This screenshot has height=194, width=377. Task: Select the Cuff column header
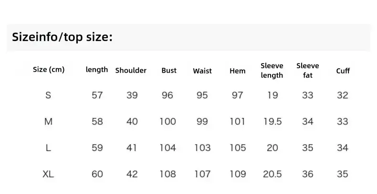pyautogui.click(x=343, y=71)
